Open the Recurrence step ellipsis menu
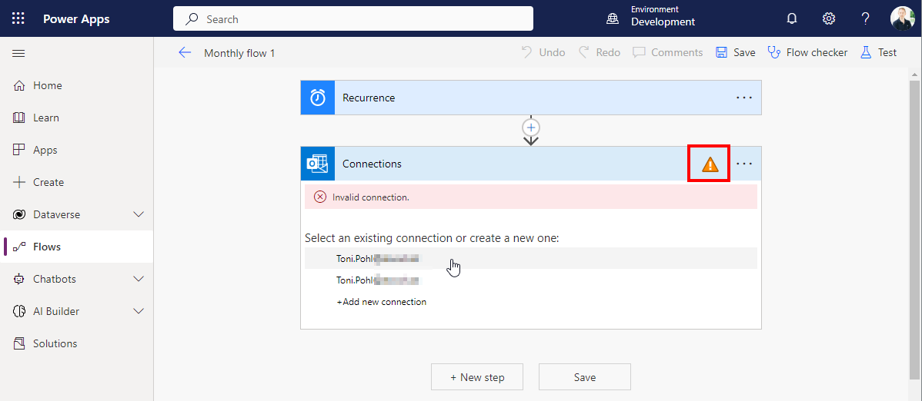 click(743, 98)
